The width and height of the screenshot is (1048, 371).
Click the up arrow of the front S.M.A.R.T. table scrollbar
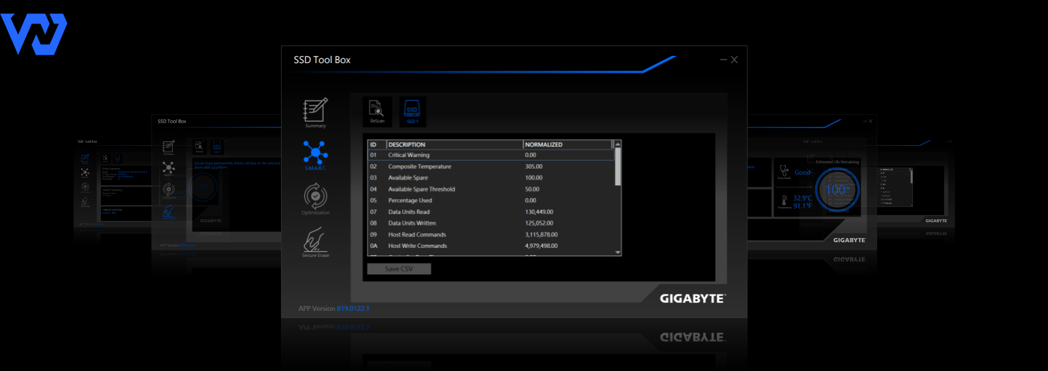coord(617,145)
